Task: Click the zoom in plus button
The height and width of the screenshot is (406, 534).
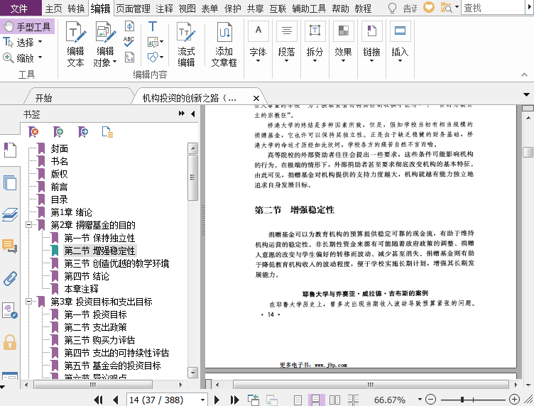Action: tap(514, 400)
